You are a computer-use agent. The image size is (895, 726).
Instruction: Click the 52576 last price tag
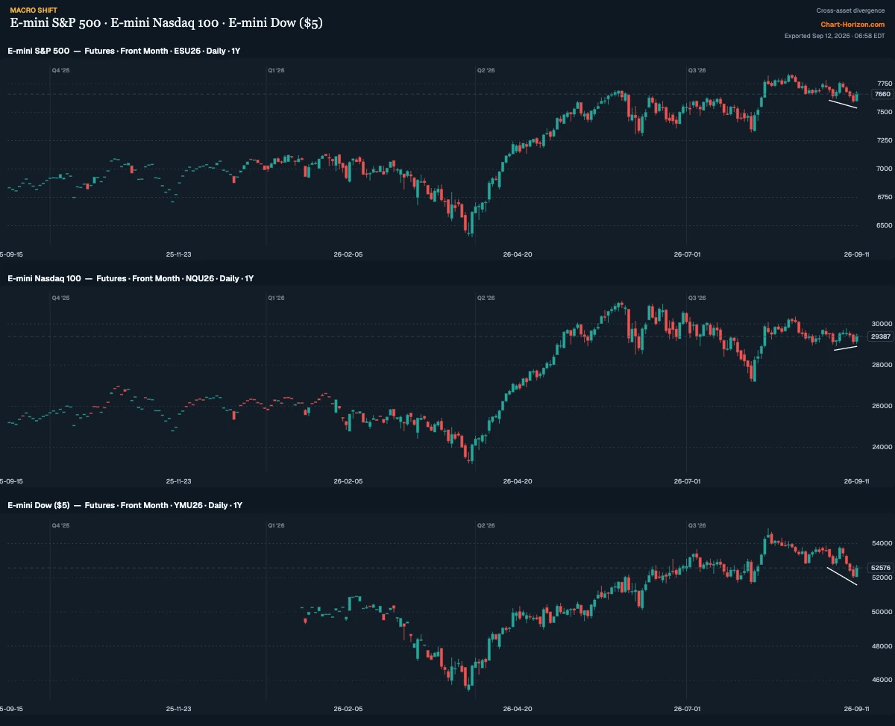coord(880,568)
